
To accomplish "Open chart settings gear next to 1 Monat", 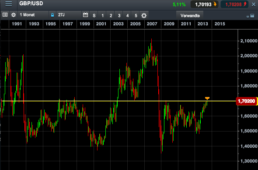I will (13, 15).
